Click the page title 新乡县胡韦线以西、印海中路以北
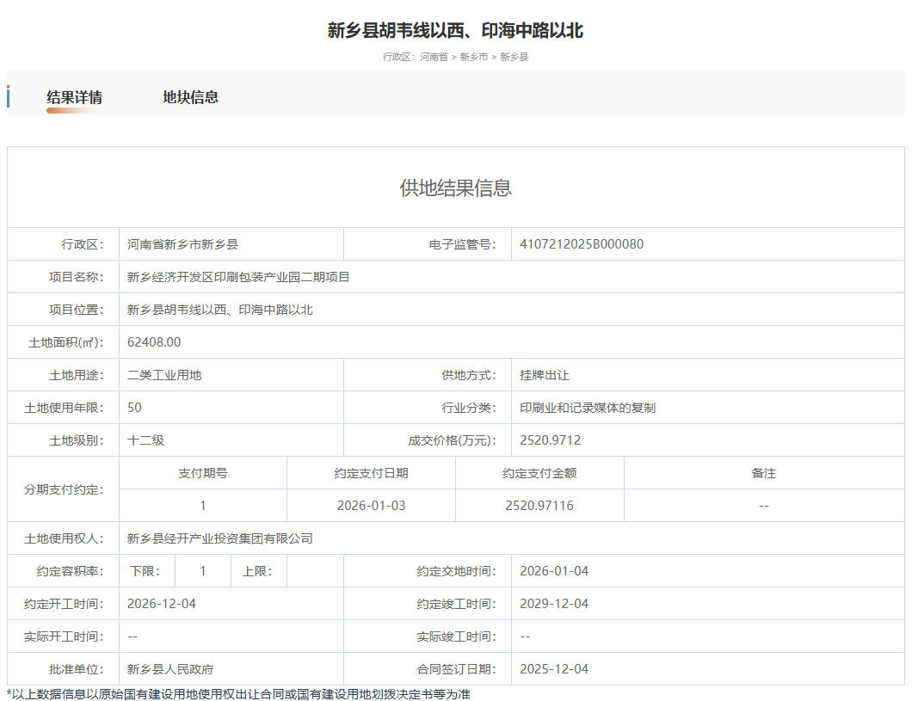 tap(455, 31)
